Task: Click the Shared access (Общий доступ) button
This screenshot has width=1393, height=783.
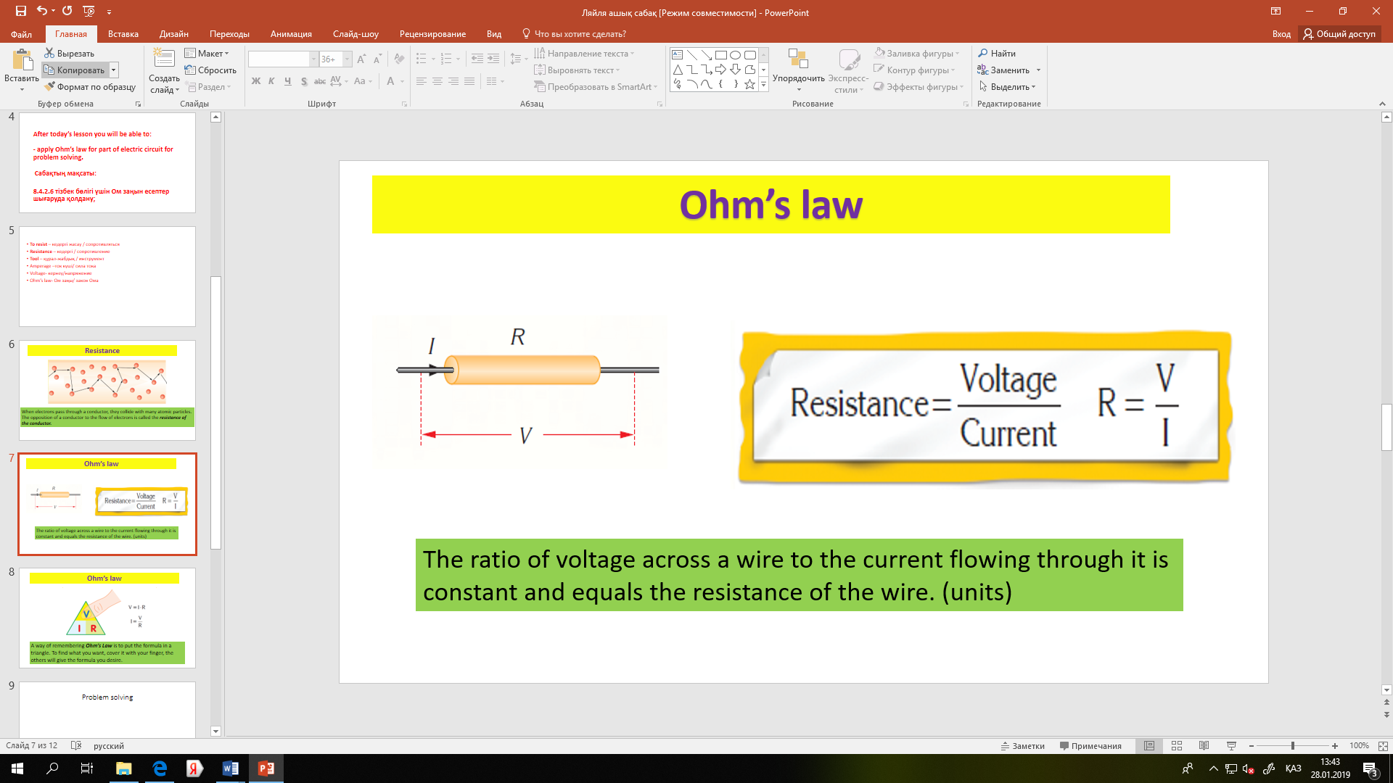Action: click(1339, 34)
